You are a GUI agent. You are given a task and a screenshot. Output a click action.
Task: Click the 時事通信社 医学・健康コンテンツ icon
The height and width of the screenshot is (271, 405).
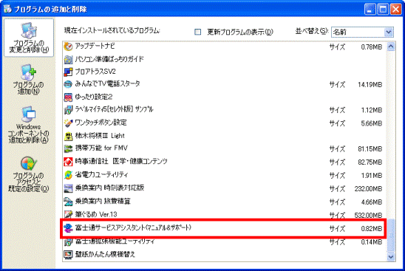(68, 162)
